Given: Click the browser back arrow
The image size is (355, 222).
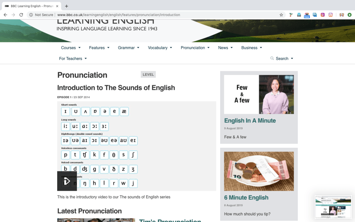Looking at the screenshot, I should coord(5,15).
